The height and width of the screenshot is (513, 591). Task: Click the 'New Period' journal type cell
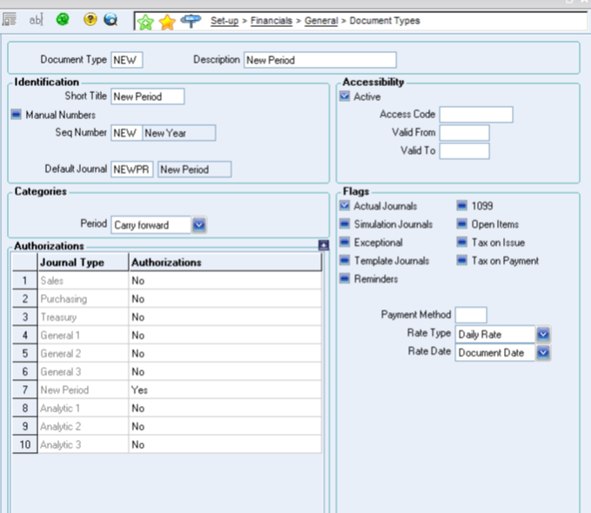(83, 390)
